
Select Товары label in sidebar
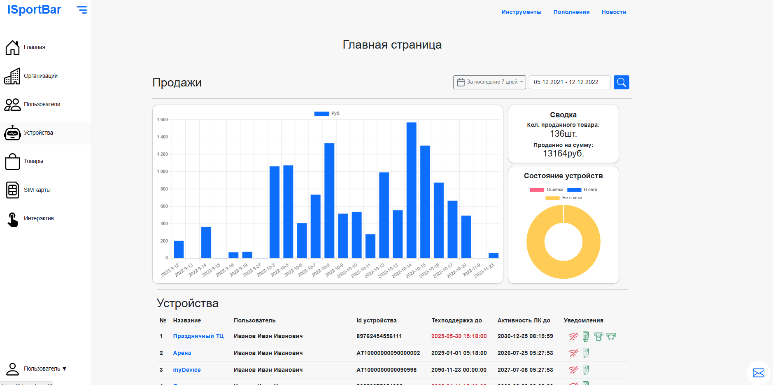click(x=33, y=161)
